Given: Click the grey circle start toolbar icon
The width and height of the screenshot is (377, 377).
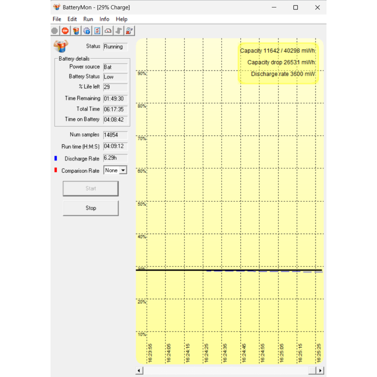Looking at the screenshot, I should (55, 31).
